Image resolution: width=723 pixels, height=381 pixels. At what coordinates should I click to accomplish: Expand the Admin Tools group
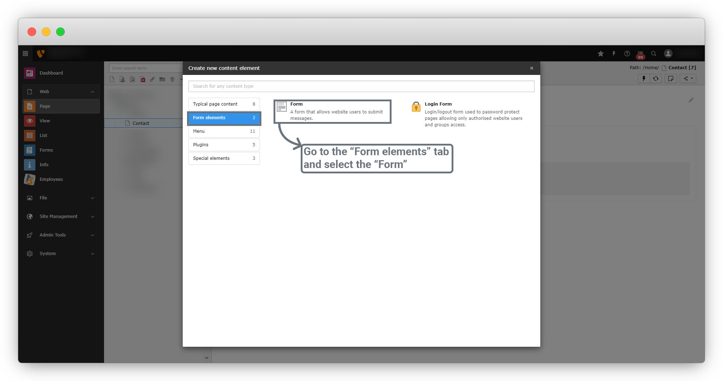click(93, 235)
